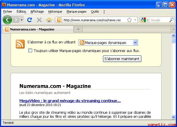Open the Édition menu
This screenshot has width=177, height=127.
(x=21, y=11)
